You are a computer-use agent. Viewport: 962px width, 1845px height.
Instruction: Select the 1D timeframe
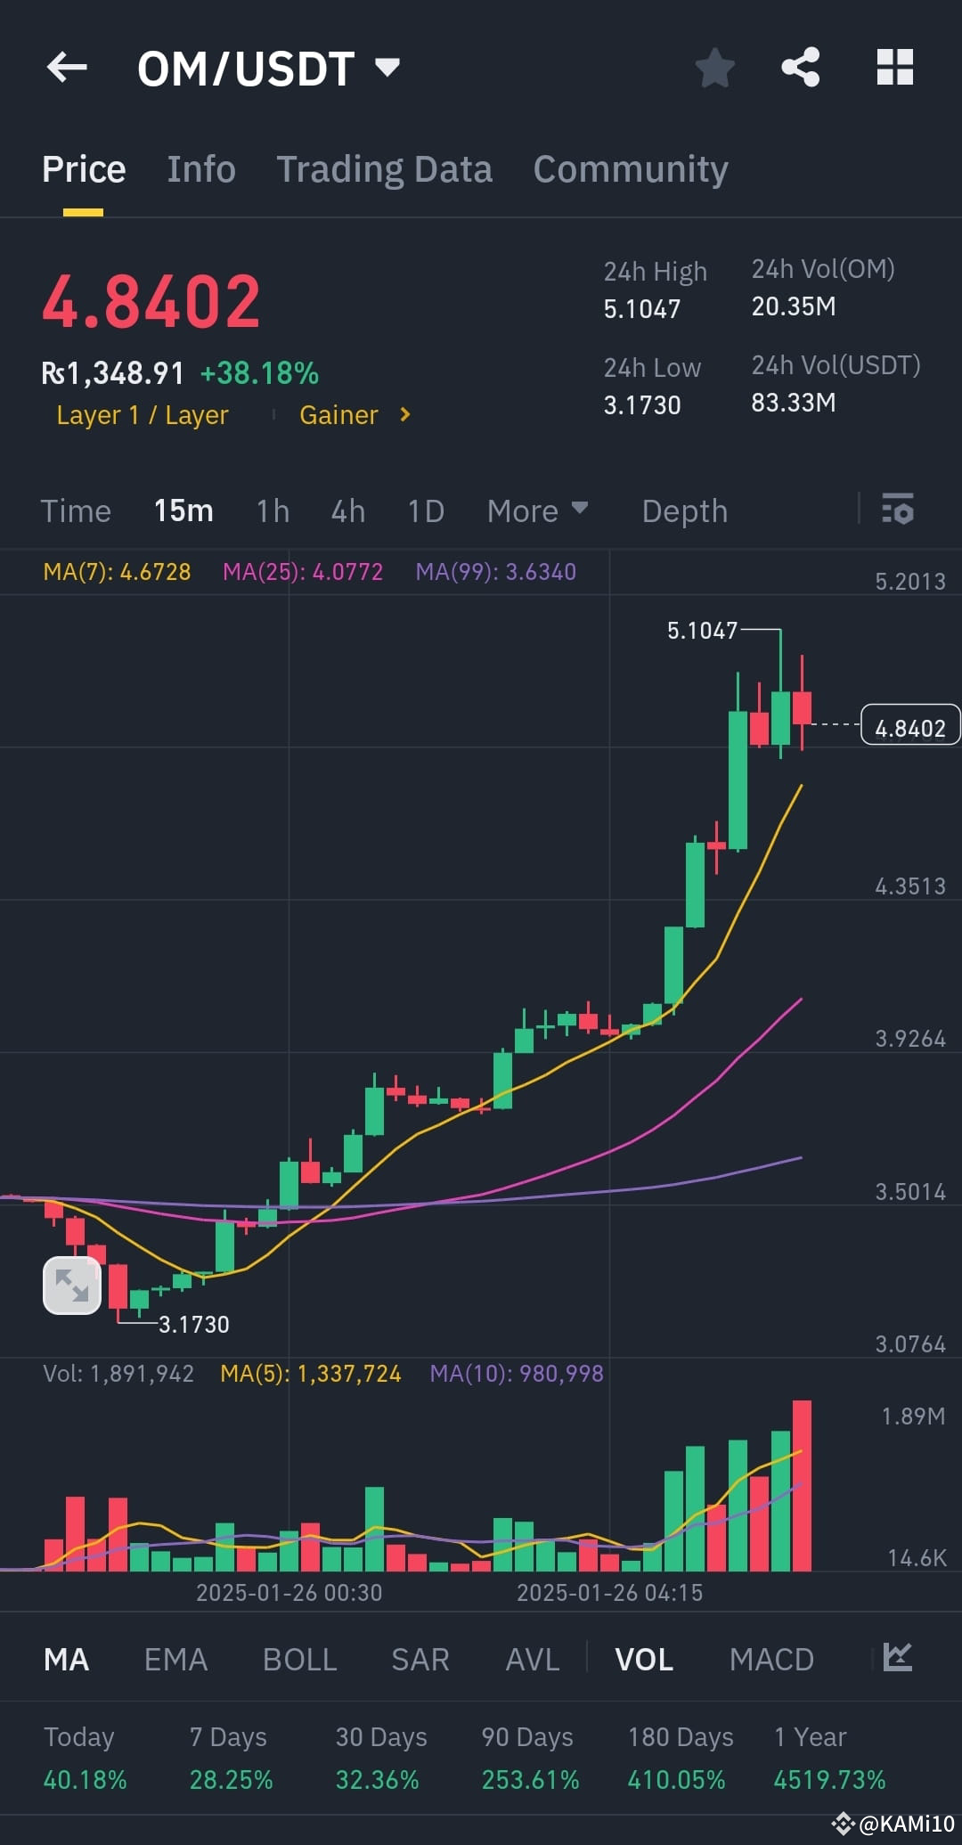(425, 510)
